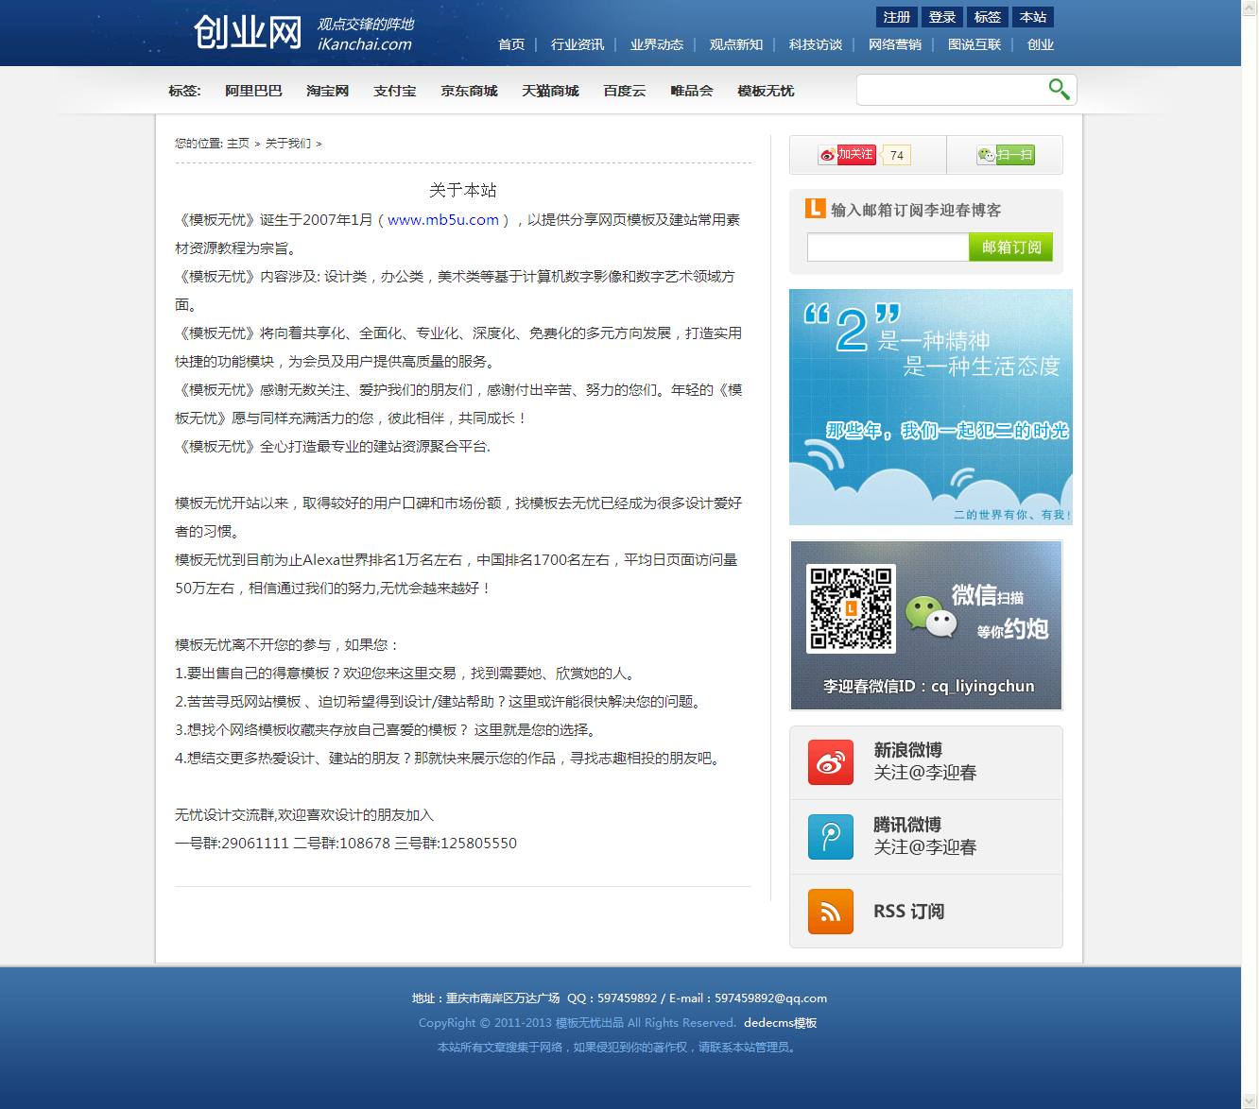Click the Sina Weibo red icon
The height and width of the screenshot is (1109, 1259).
pos(830,762)
